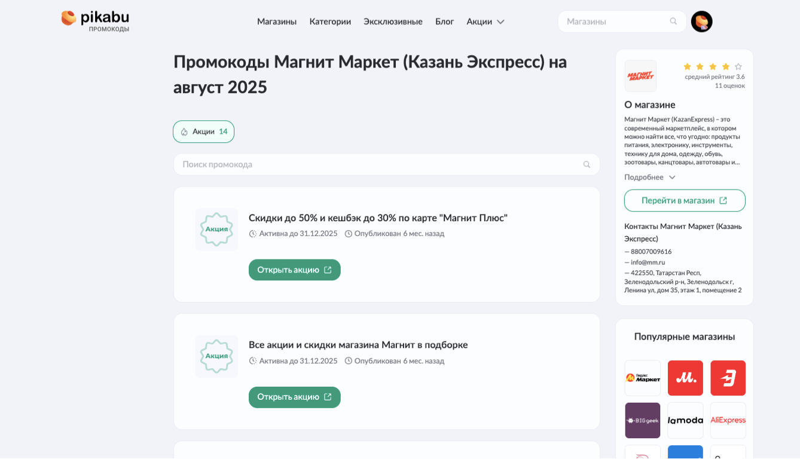Open the red М.Видео store logo
The width and height of the screenshot is (800, 459).
click(x=685, y=378)
